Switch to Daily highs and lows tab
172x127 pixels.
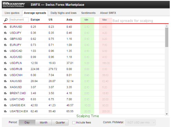point(64,13)
